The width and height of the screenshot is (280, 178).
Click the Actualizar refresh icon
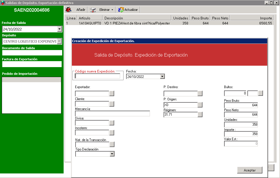tap(121, 10)
